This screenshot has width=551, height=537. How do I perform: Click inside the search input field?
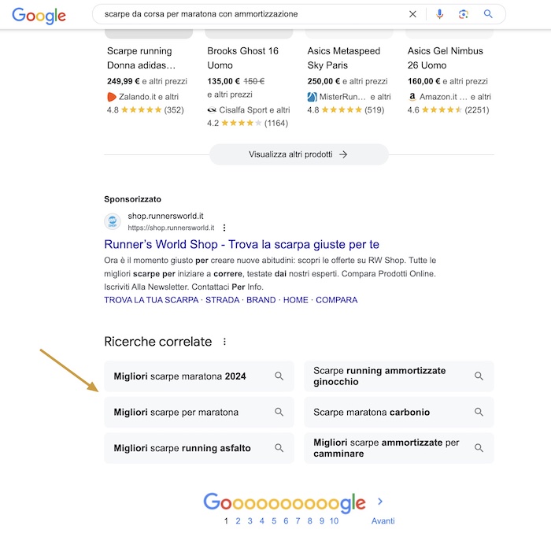252,14
